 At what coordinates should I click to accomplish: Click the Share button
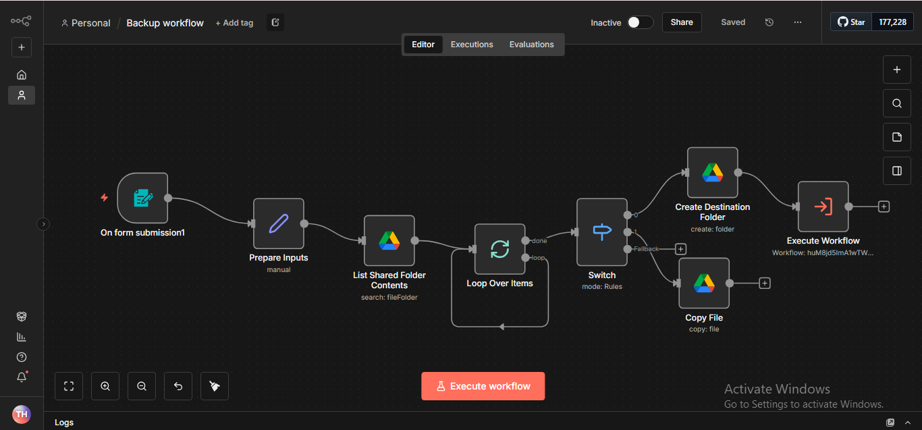pos(682,22)
